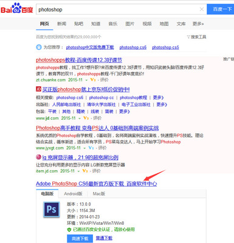
Task: Click the Photoshop Ps app thumbnail
Action: coord(52,210)
